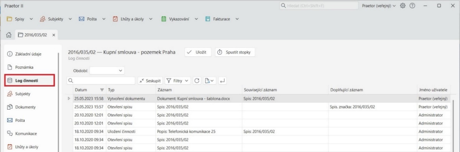The height and width of the screenshot is (152, 460).
Task: Open settings via the gear icon
Action: pyautogui.click(x=402, y=6)
